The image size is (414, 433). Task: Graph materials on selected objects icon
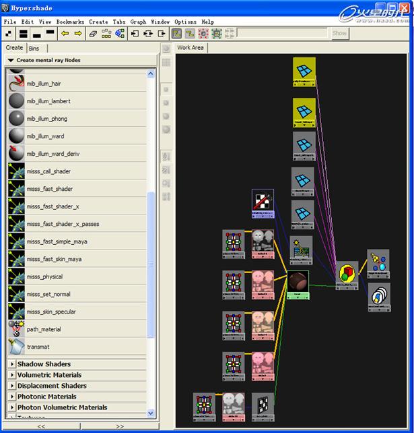tap(120, 34)
